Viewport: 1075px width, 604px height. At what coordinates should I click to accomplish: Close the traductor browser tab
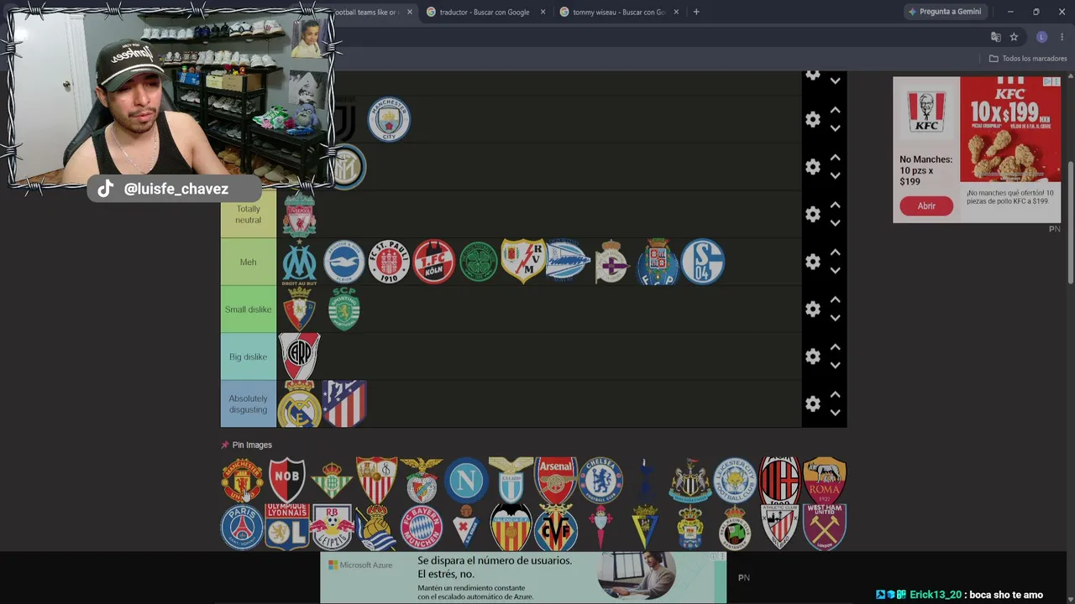coord(543,13)
